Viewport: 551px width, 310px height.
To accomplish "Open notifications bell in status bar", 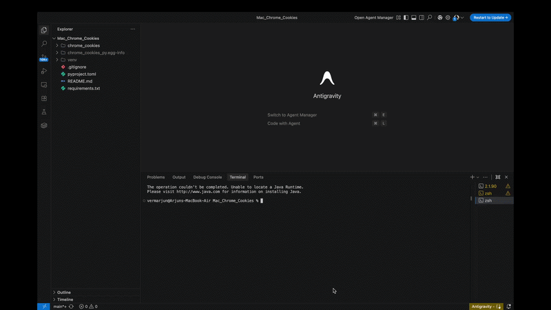I will [x=508, y=307].
